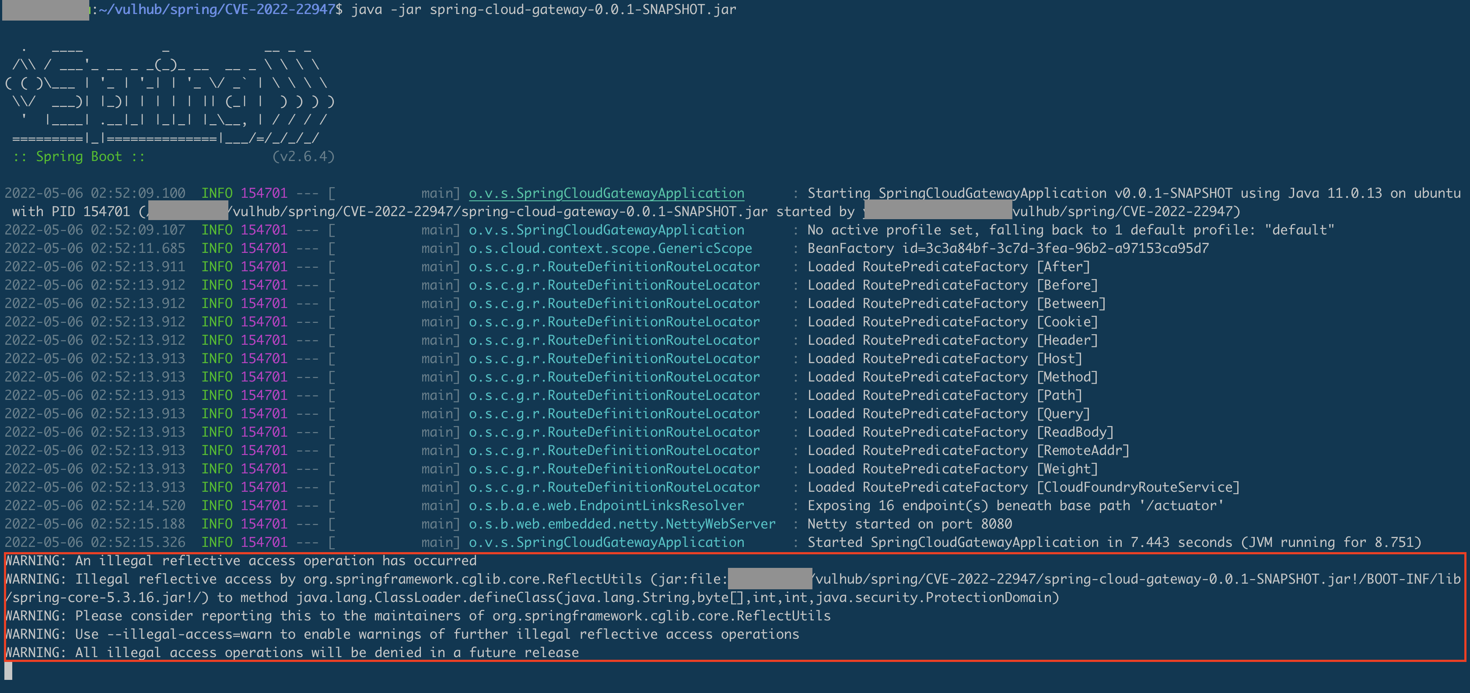This screenshot has width=1470, height=693.
Task: Click 'Use --illegal-access=warn' warning line
Action: pyautogui.click(x=402, y=634)
